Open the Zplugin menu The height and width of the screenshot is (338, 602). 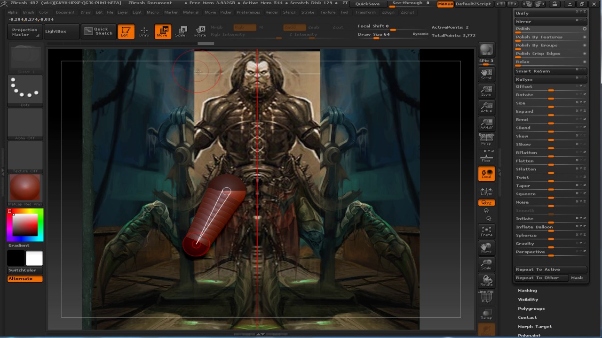[388, 12]
